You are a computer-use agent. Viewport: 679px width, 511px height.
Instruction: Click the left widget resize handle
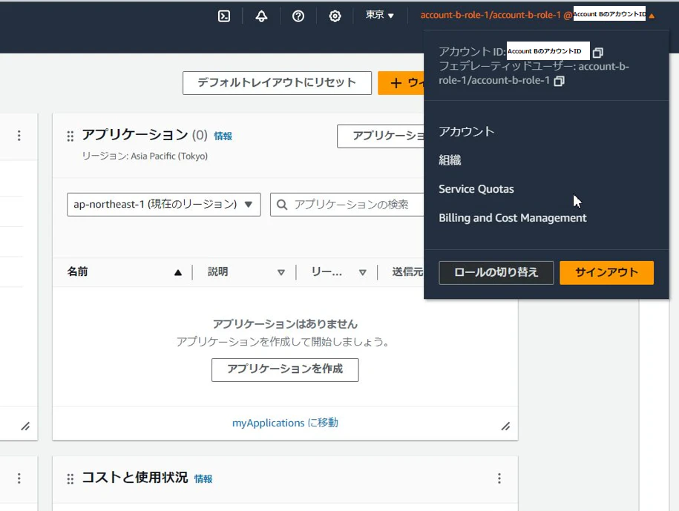tap(25, 426)
